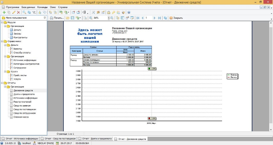
Task: Click the report scrollbar up arrow
Action: [271, 23]
